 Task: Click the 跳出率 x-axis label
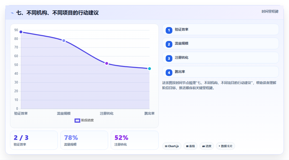click(149, 113)
